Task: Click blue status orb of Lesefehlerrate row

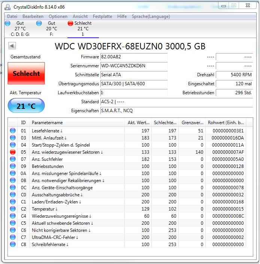Action: pyautogui.click(x=13, y=131)
